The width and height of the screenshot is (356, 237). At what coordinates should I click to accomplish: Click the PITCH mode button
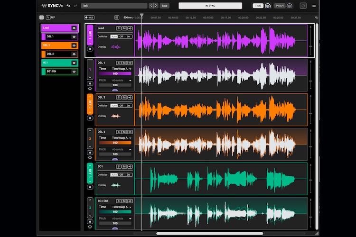[x=280, y=6]
